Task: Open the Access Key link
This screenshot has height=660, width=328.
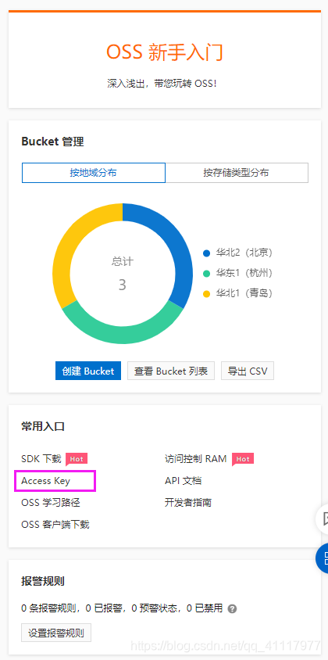Action: tap(45, 481)
